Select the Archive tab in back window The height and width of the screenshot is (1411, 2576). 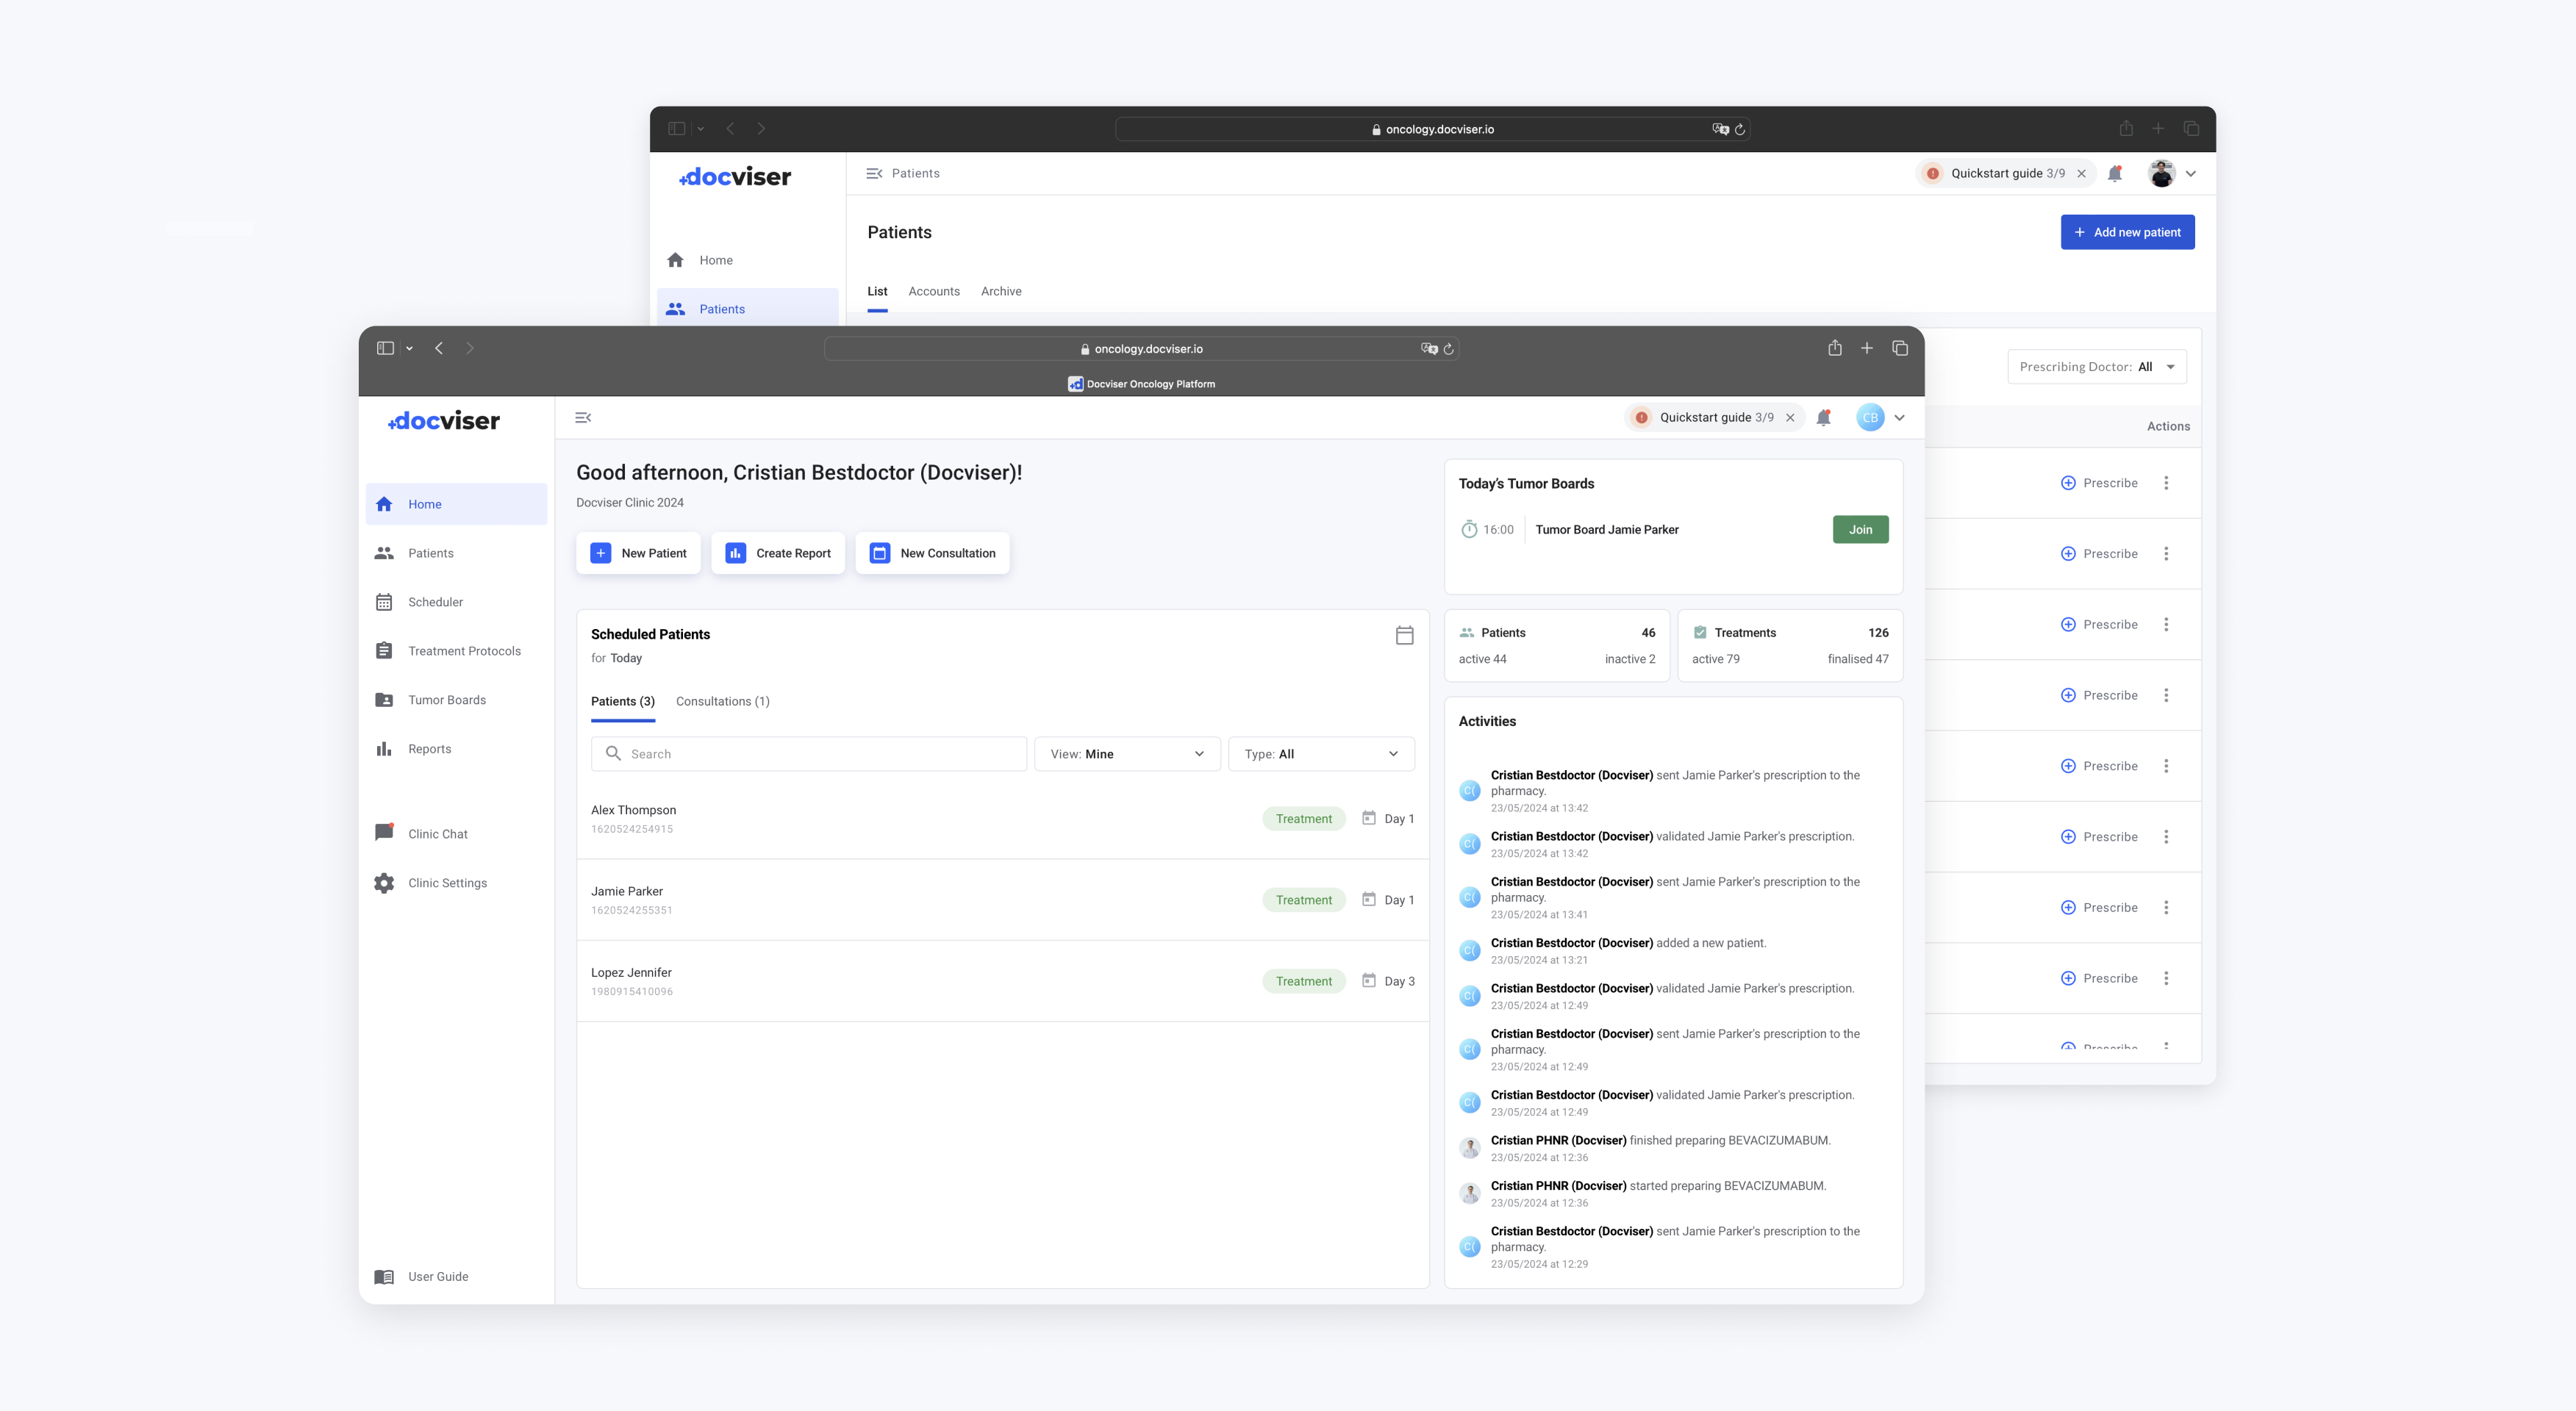point(1001,292)
